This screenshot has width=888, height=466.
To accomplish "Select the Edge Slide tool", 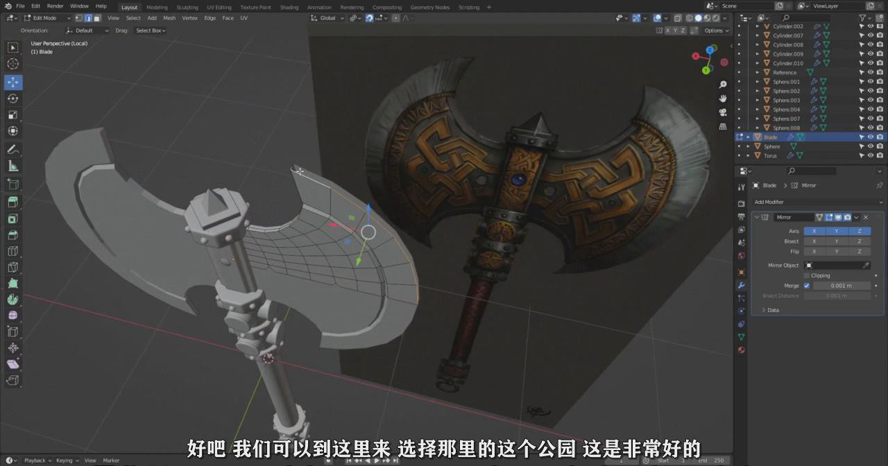I will click(13, 332).
